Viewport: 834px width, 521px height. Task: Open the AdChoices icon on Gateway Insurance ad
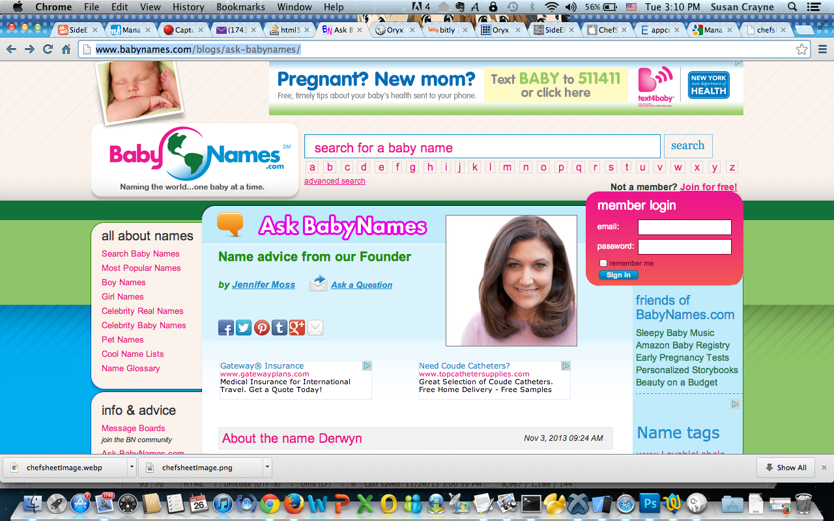pyautogui.click(x=367, y=366)
